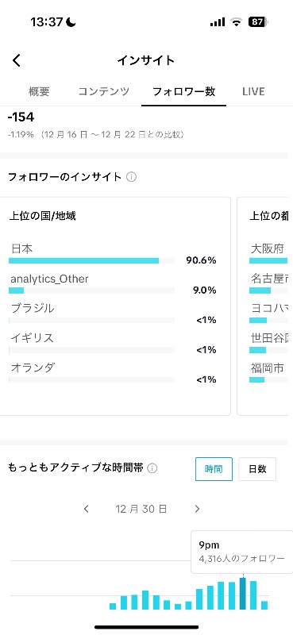Tap the battery indicator in status bar
293x635 pixels.
[x=259, y=22]
